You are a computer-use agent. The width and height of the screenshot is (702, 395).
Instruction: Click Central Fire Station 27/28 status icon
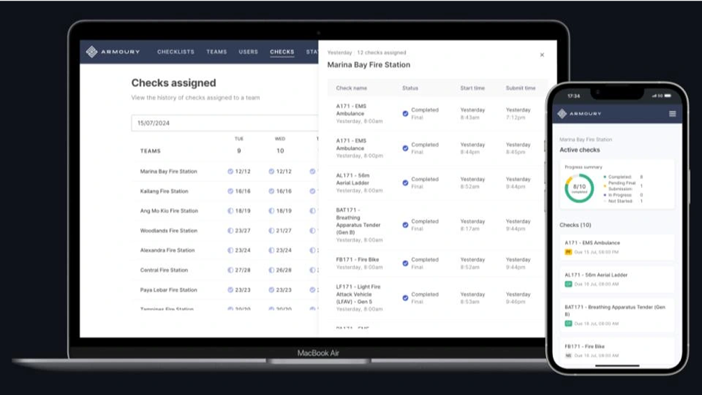[230, 270]
